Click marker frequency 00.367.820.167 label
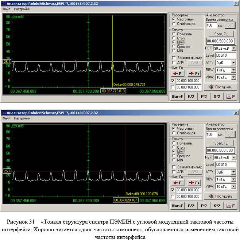The width and height of the screenshot is (240, 240). click(x=126, y=200)
